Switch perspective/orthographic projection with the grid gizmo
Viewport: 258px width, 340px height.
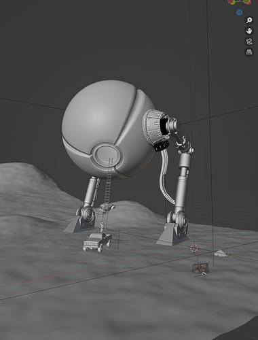pyautogui.click(x=249, y=52)
